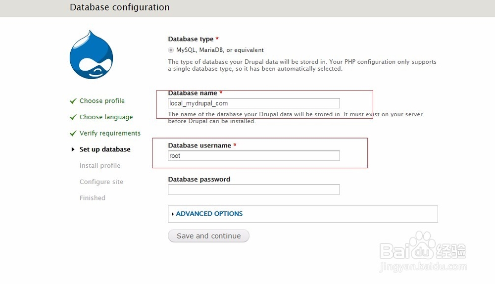495x284 pixels.
Task: Click the Install profile step
Action: [99, 166]
